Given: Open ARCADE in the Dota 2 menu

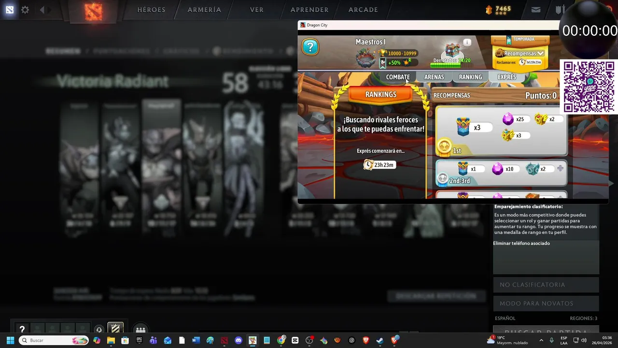Looking at the screenshot, I should click(x=363, y=10).
